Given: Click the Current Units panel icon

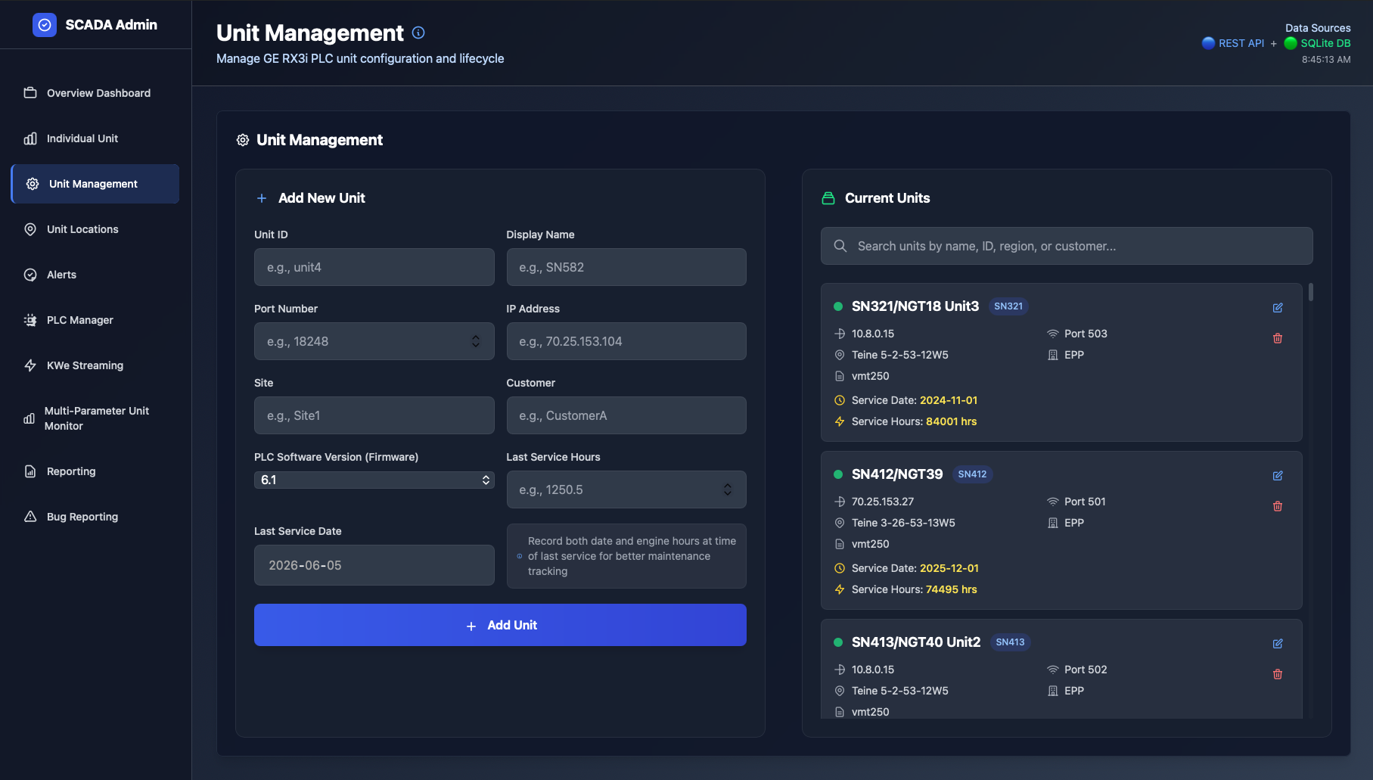Looking at the screenshot, I should [828, 198].
